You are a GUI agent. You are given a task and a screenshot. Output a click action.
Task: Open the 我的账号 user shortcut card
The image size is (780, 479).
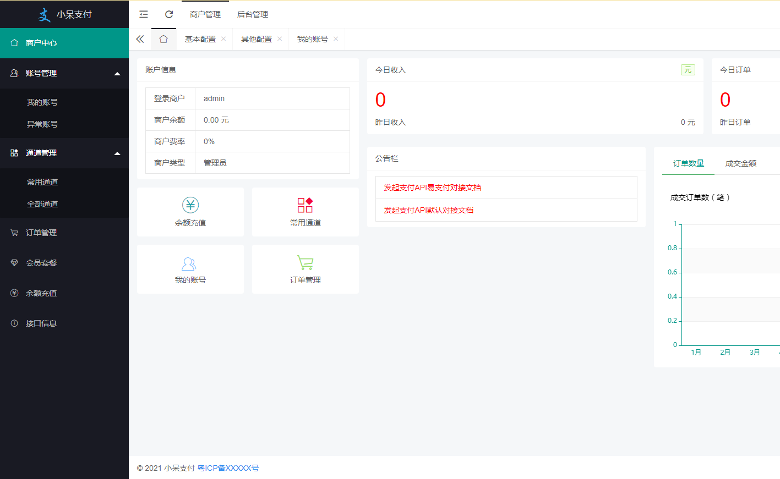click(x=190, y=269)
